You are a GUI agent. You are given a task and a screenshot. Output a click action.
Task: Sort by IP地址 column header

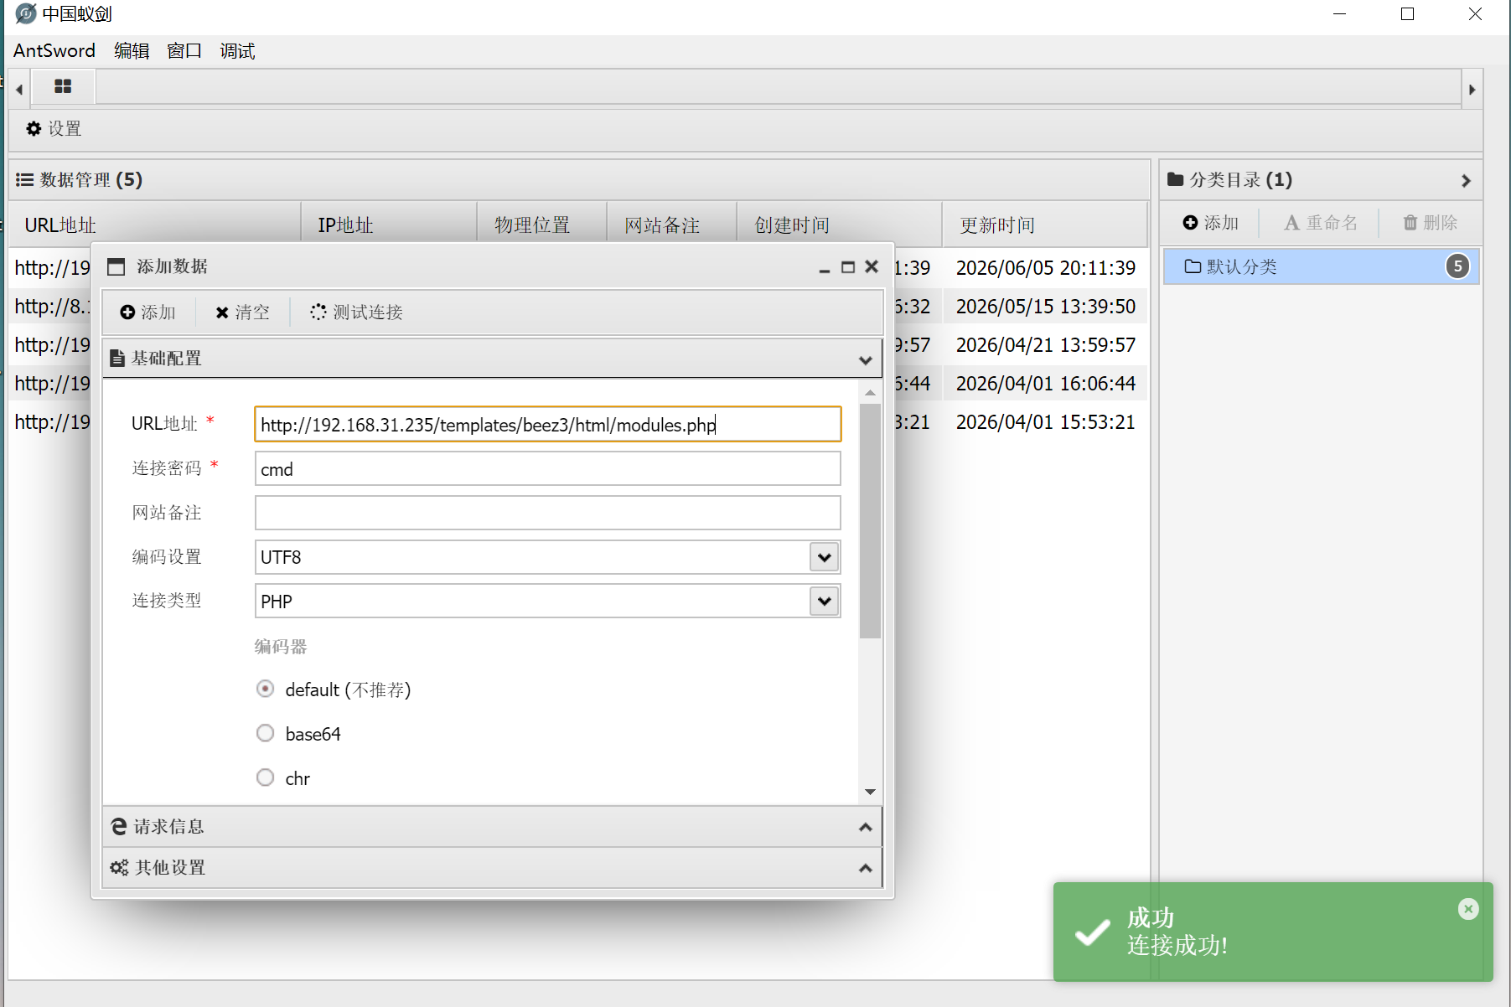click(x=389, y=225)
